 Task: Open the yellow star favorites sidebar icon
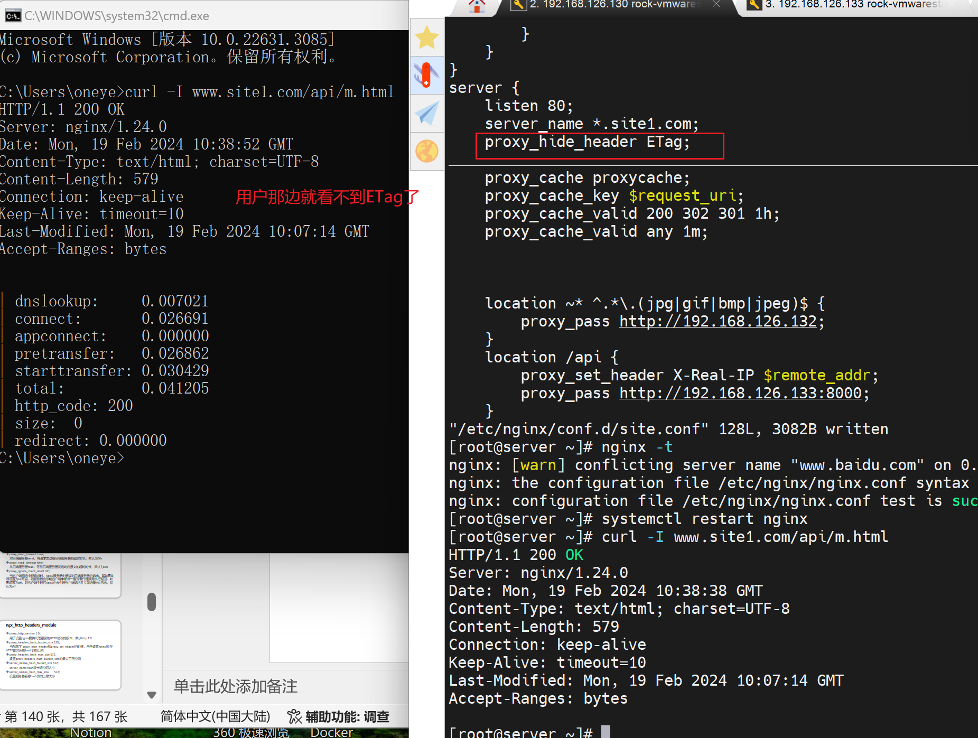[426, 38]
